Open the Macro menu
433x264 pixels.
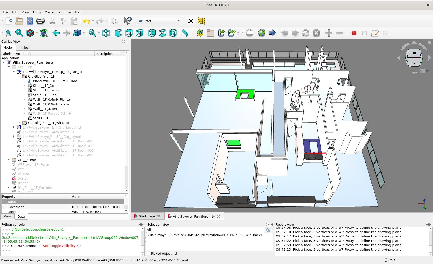pos(49,12)
